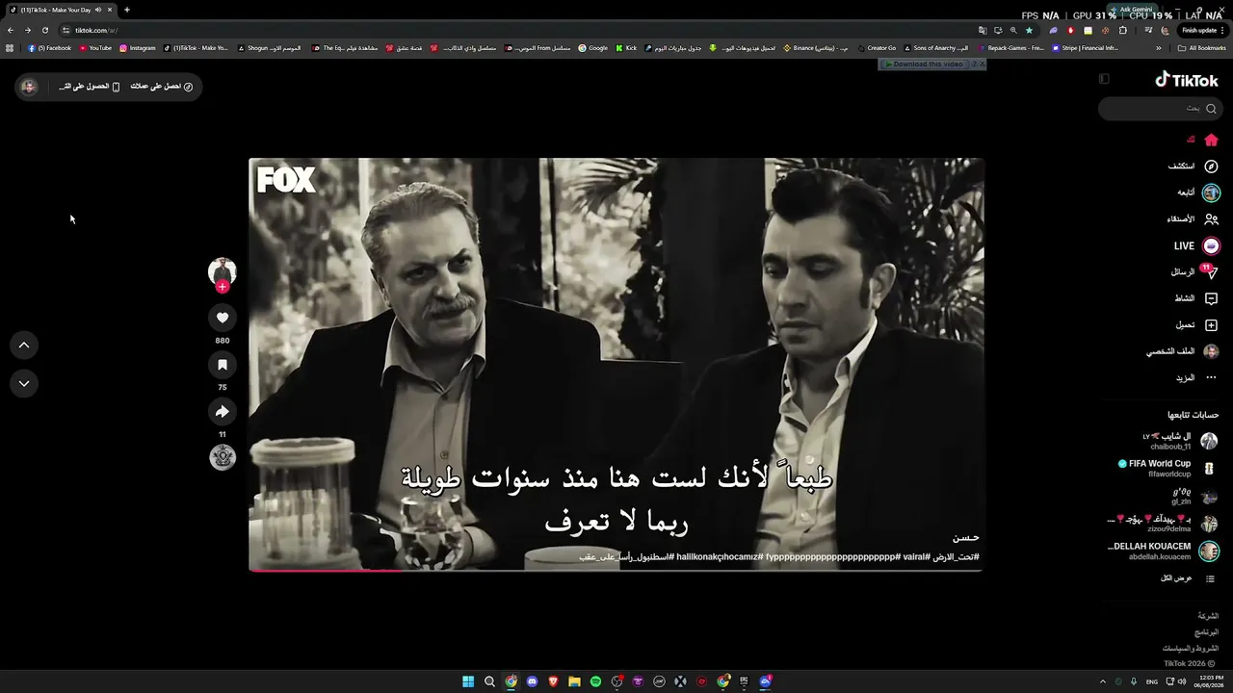Bookmark the video using the save icon
This screenshot has width=1233, height=693.
[223, 365]
